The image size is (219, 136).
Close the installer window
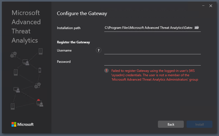211,6
